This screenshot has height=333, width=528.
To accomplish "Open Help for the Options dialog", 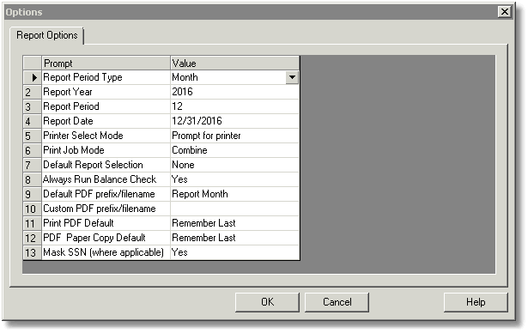I will (476, 302).
